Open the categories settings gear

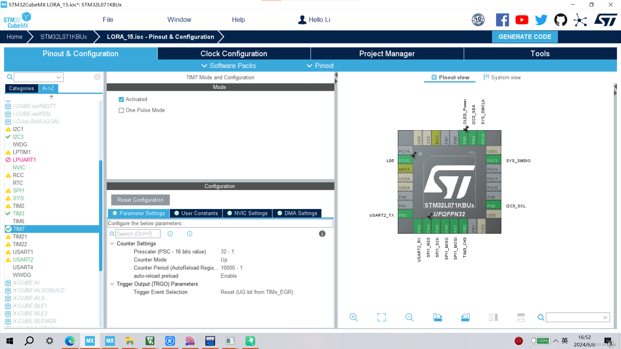point(97,77)
